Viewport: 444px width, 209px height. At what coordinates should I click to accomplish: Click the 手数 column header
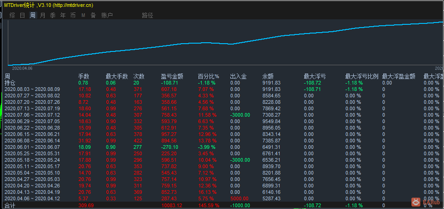[x=83, y=76]
